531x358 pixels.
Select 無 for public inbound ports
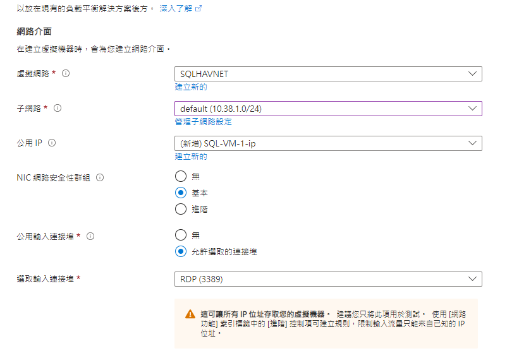point(181,235)
